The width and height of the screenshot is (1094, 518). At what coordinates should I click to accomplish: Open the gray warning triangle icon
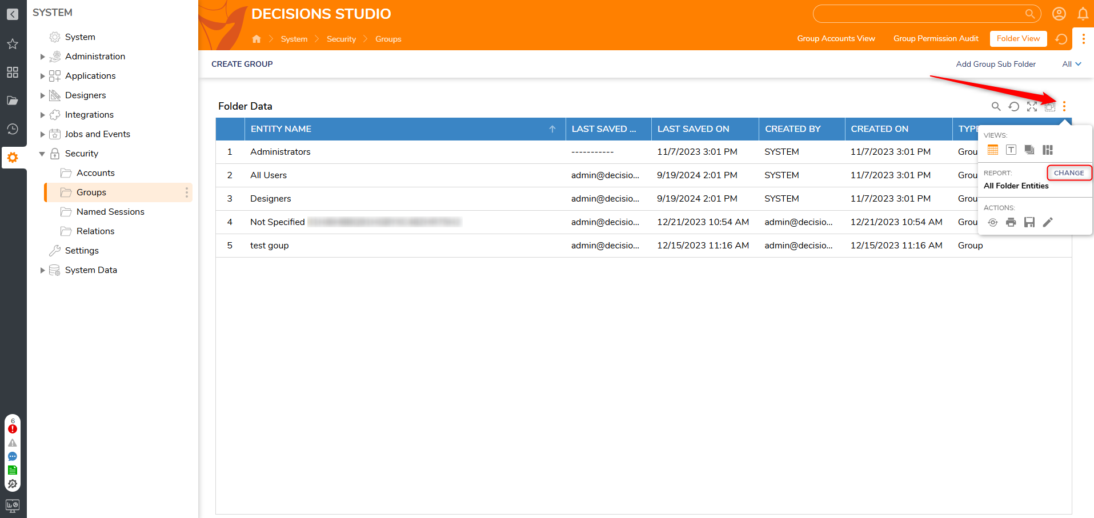13,443
